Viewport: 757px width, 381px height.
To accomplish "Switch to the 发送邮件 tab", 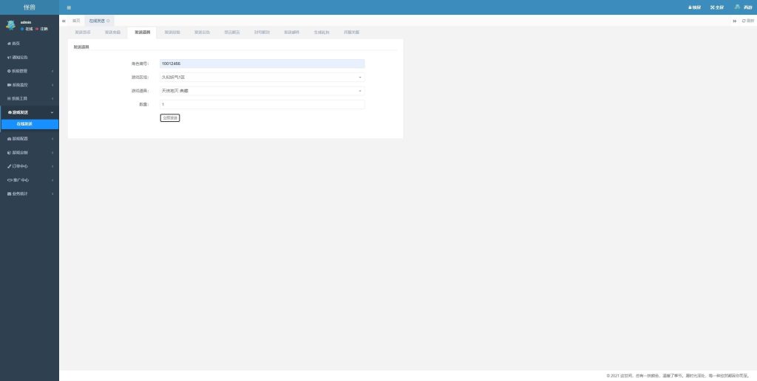I will point(292,32).
